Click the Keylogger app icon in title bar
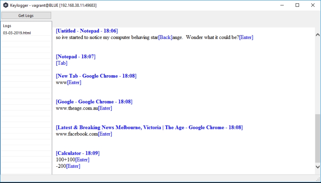The height and width of the screenshot is (183, 321). click(6, 5)
